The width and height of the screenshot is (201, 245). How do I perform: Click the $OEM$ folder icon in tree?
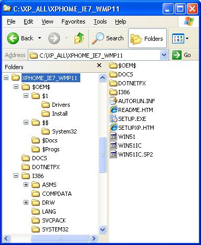coord(26,87)
